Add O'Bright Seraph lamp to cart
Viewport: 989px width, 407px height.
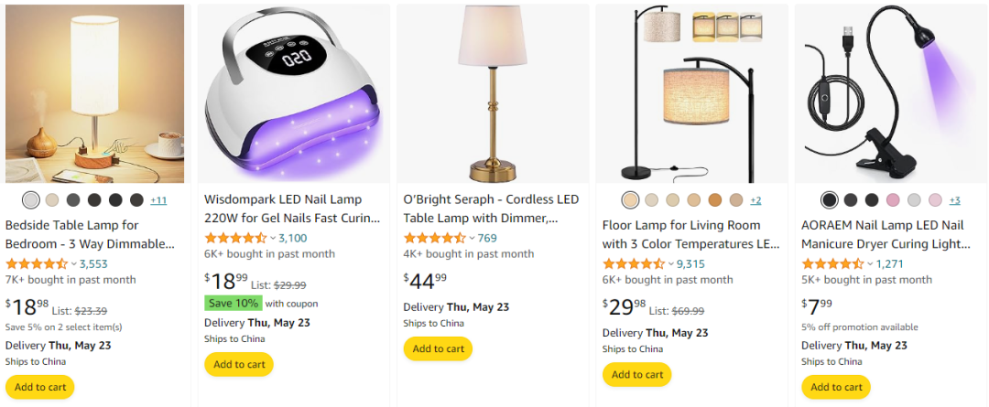[x=438, y=348]
